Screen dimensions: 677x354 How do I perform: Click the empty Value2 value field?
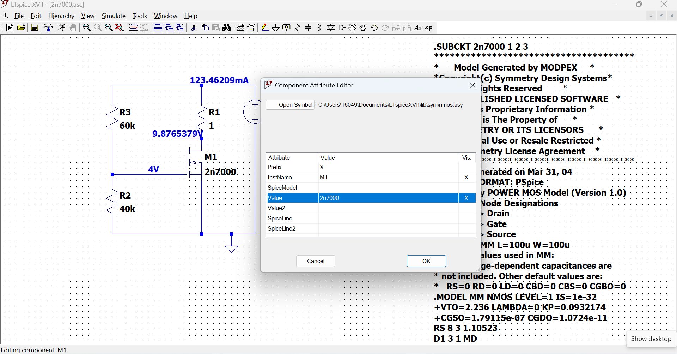(388, 208)
